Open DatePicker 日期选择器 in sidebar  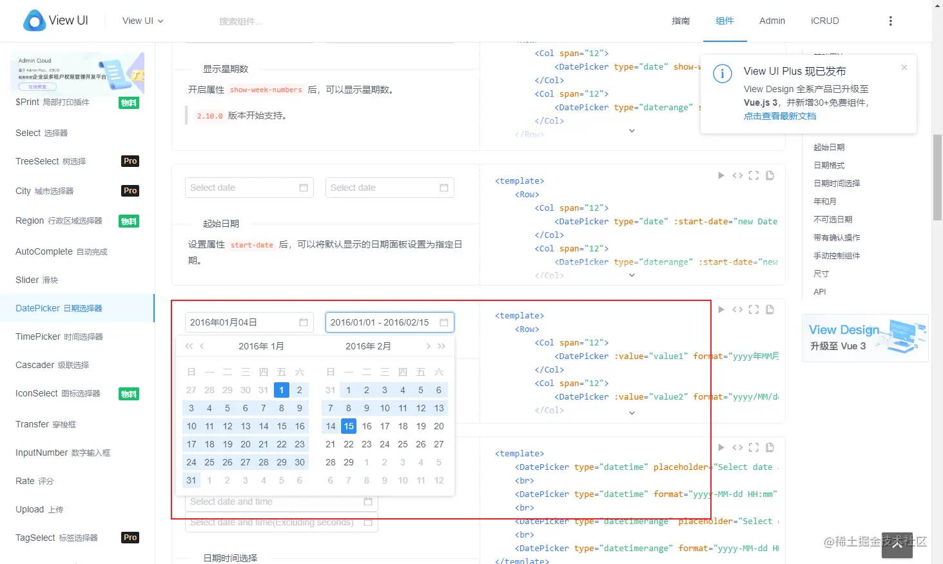click(77, 308)
